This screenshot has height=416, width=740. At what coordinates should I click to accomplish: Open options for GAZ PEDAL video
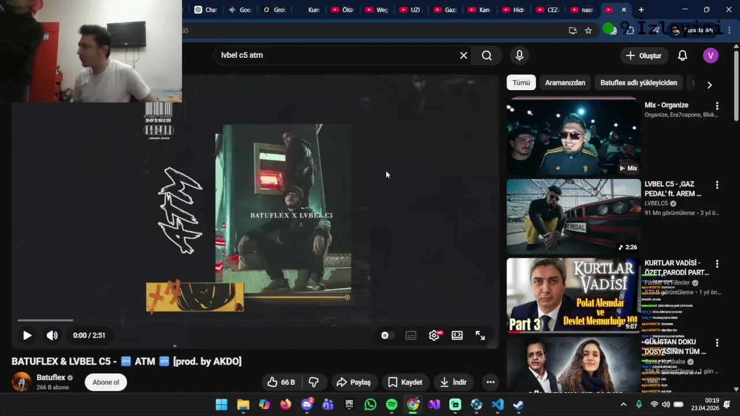click(717, 185)
